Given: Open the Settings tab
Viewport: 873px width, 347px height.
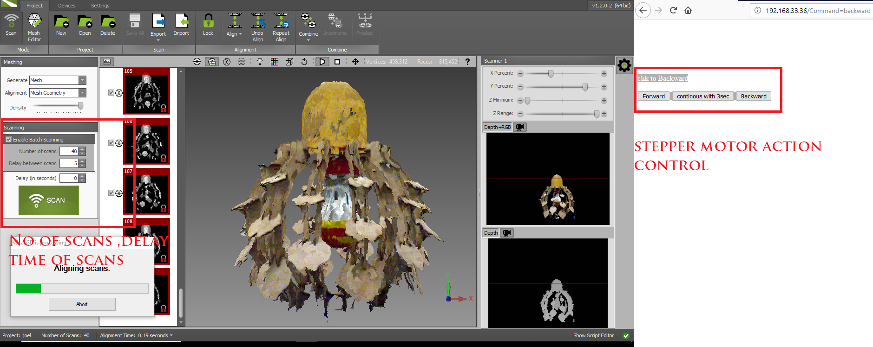Looking at the screenshot, I should point(100,6).
